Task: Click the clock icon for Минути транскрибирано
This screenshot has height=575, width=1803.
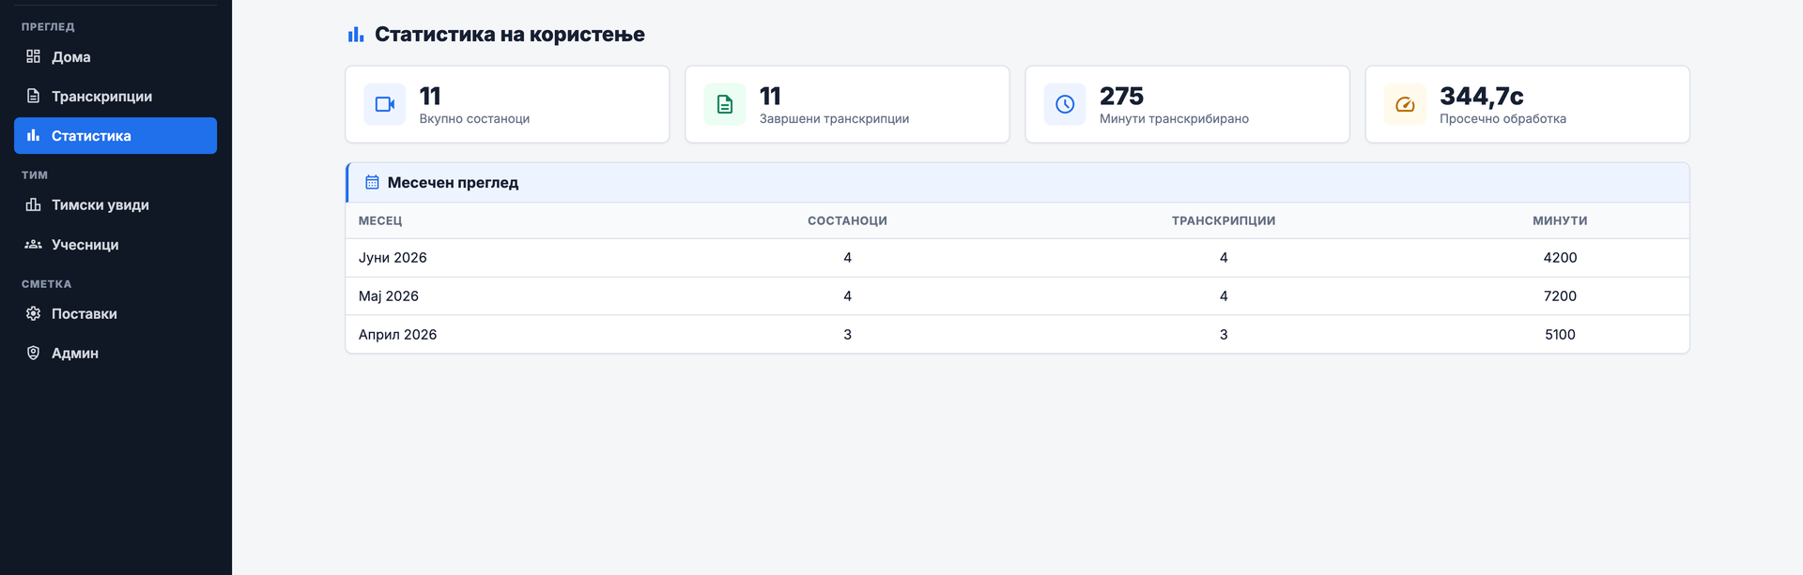Action: [1065, 104]
